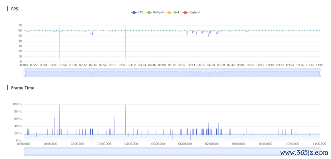Viewport: 331px width, 159px height.
Task: Click the left handle of the FPS range slider
Action: [x=24, y=73]
